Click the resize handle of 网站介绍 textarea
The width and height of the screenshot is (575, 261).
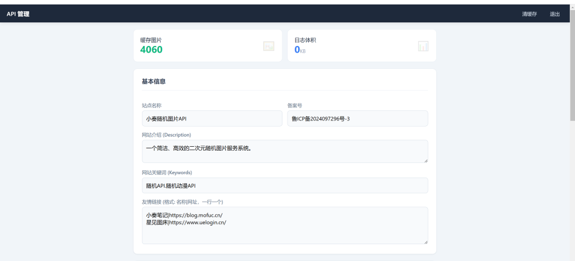point(426,161)
